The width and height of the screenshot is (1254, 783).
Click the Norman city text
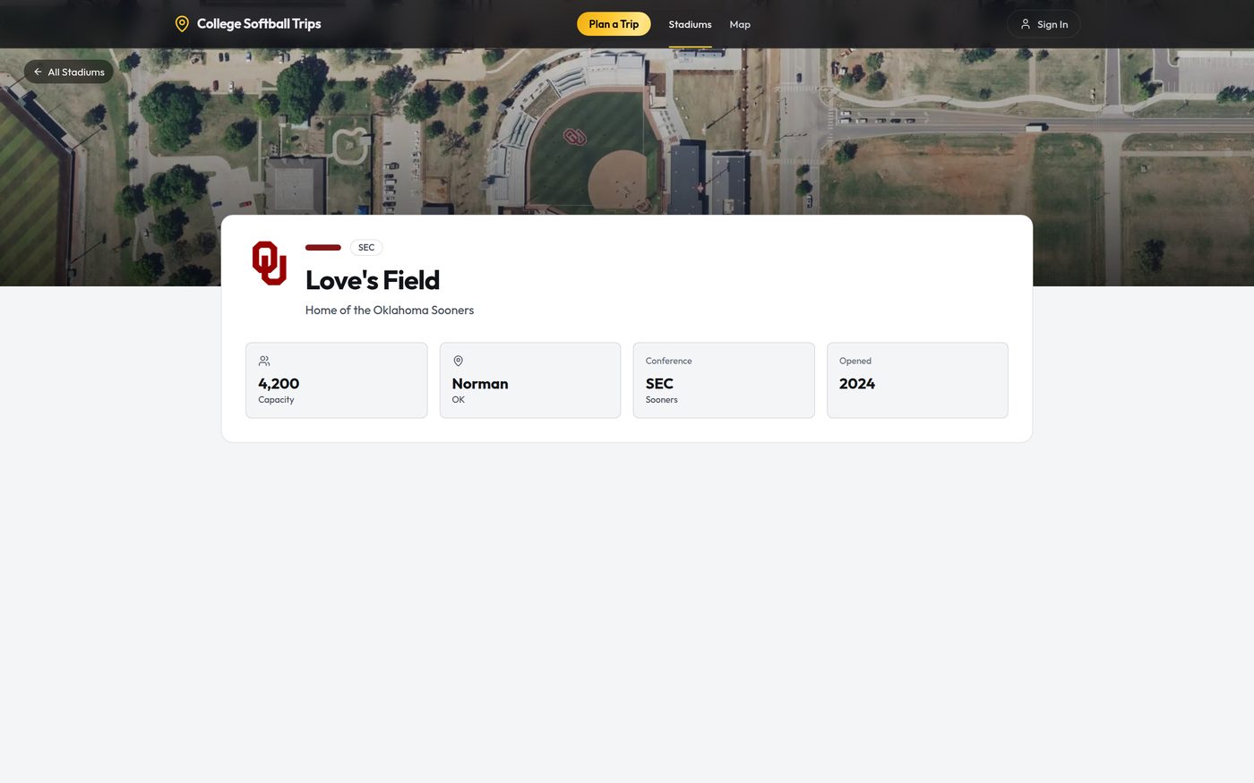[x=480, y=384]
